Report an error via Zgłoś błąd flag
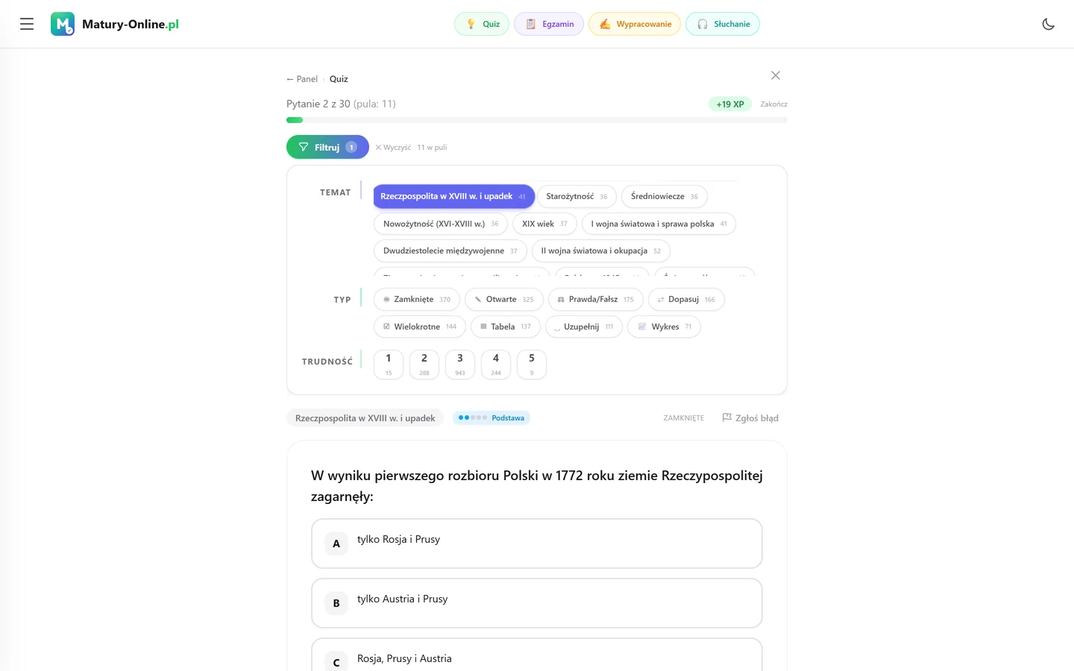Viewport: 1074px width, 671px height. pos(750,418)
